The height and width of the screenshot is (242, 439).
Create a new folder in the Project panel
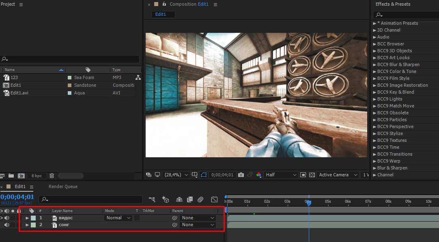pos(11,176)
